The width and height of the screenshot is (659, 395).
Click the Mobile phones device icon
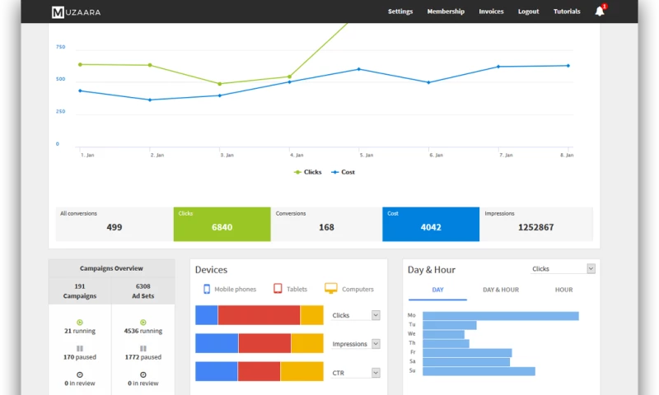207,289
